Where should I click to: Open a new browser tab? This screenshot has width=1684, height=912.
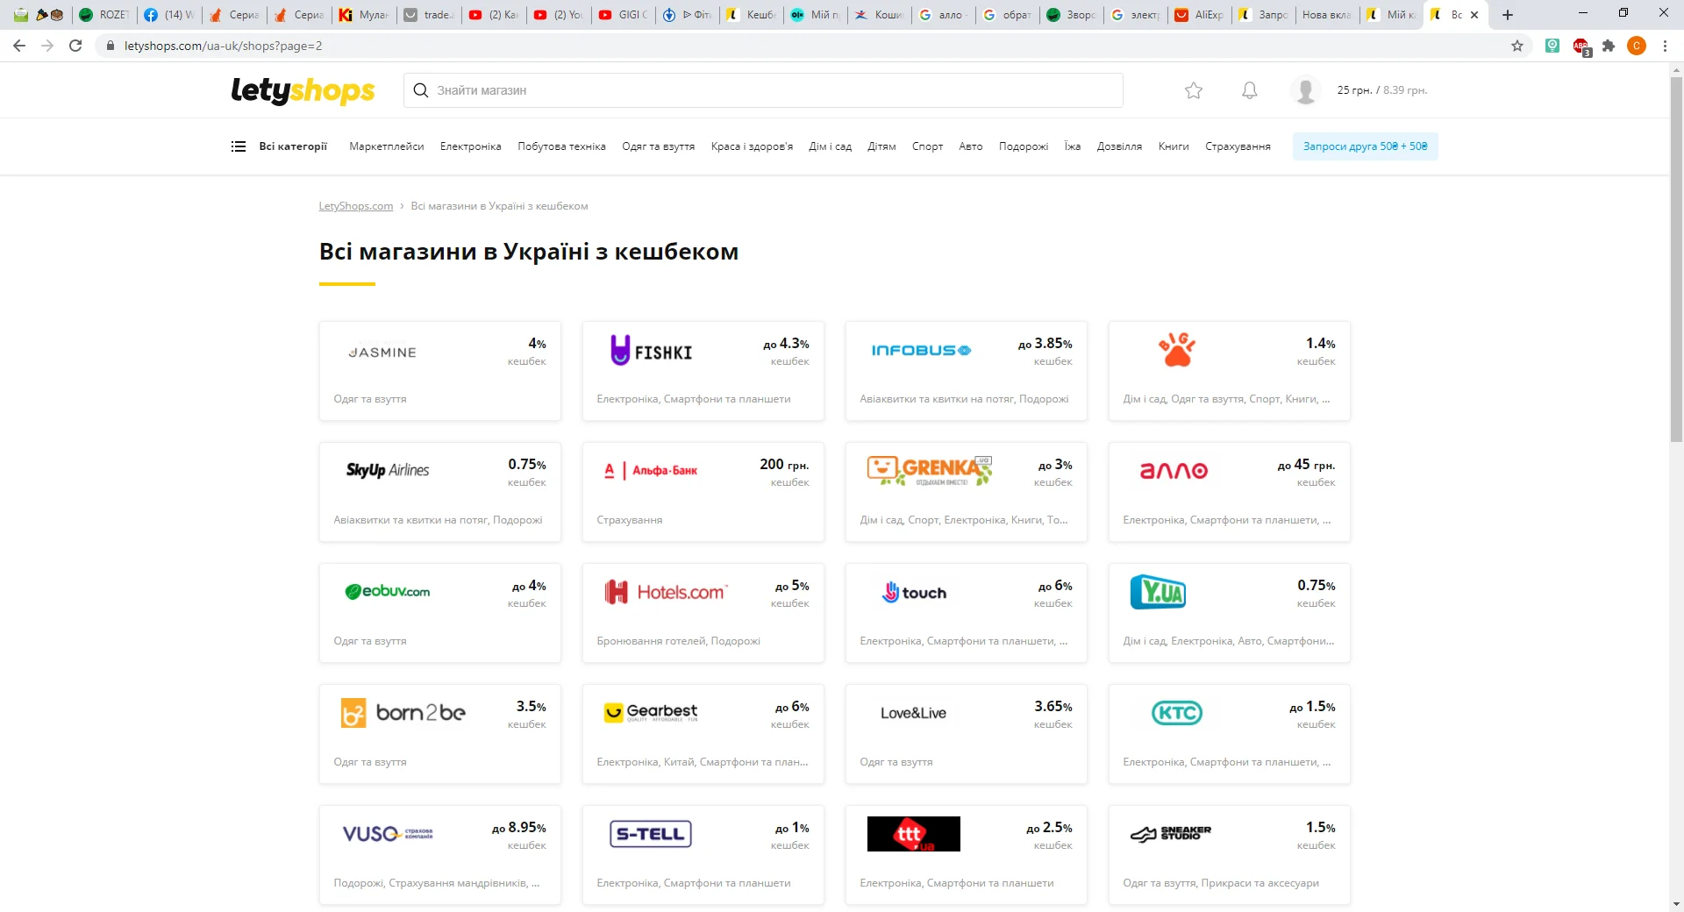tap(1508, 15)
